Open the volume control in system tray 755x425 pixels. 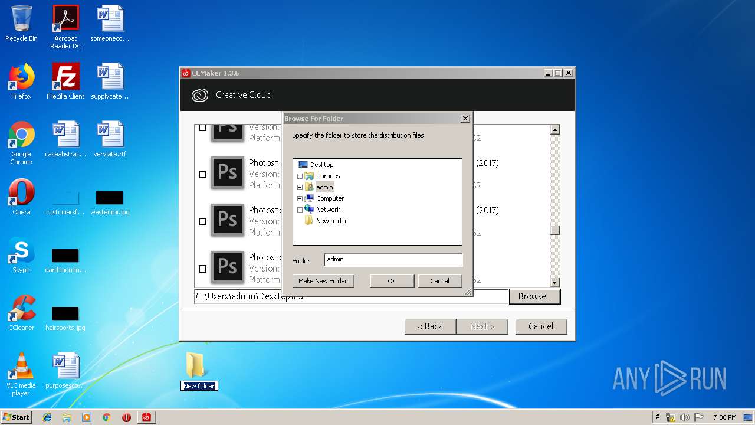684,417
